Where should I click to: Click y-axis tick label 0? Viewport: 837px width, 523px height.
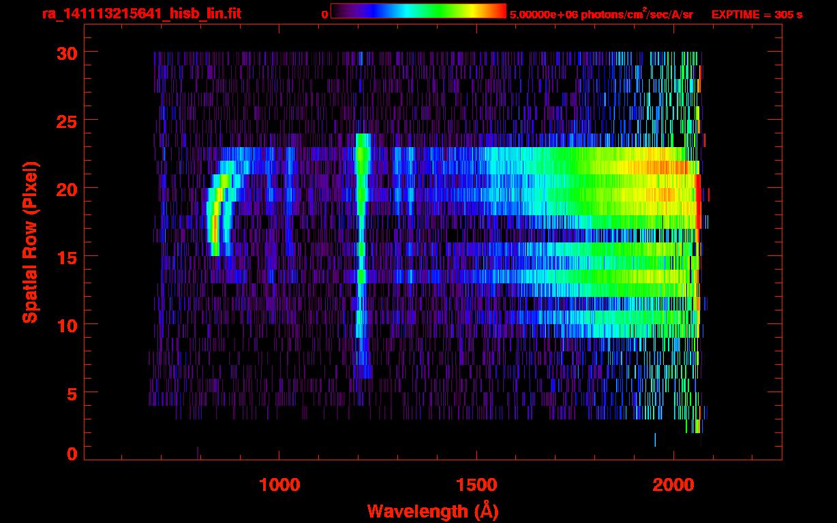click(72, 454)
